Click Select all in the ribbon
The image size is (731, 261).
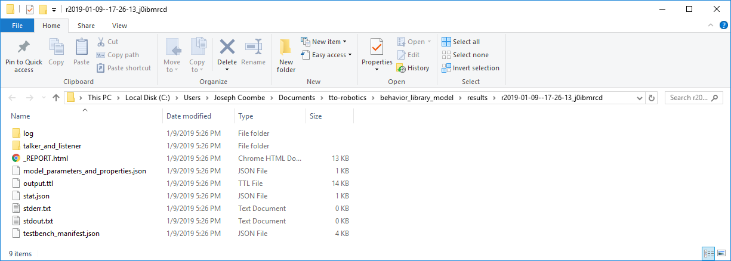(x=461, y=42)
